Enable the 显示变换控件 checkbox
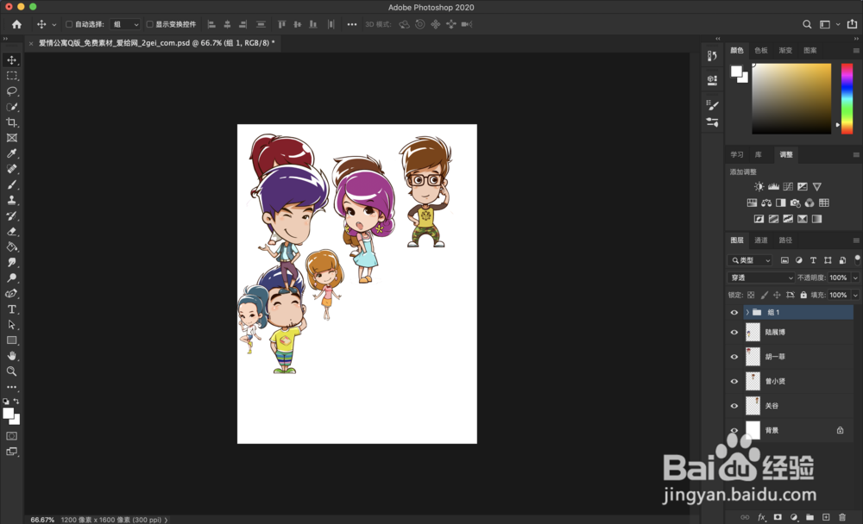The image size is (863, 524). (149, 24)
